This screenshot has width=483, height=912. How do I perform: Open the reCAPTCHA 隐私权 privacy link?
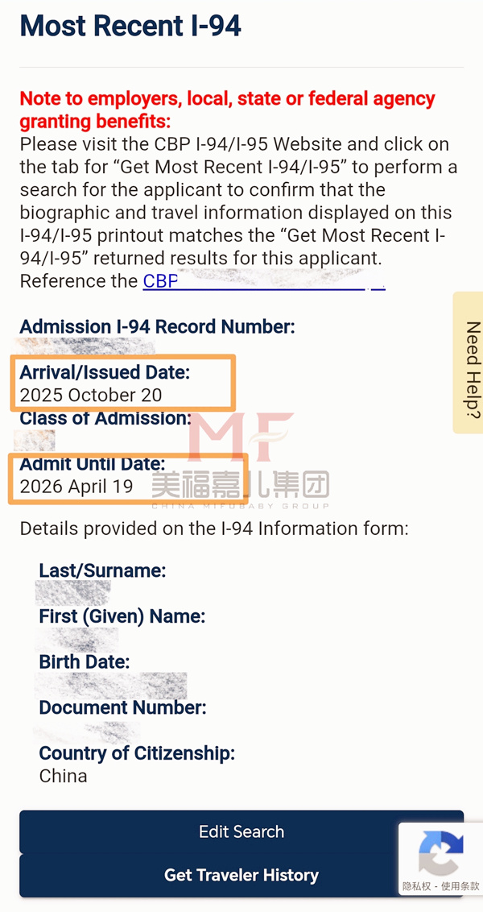[417, 886]
